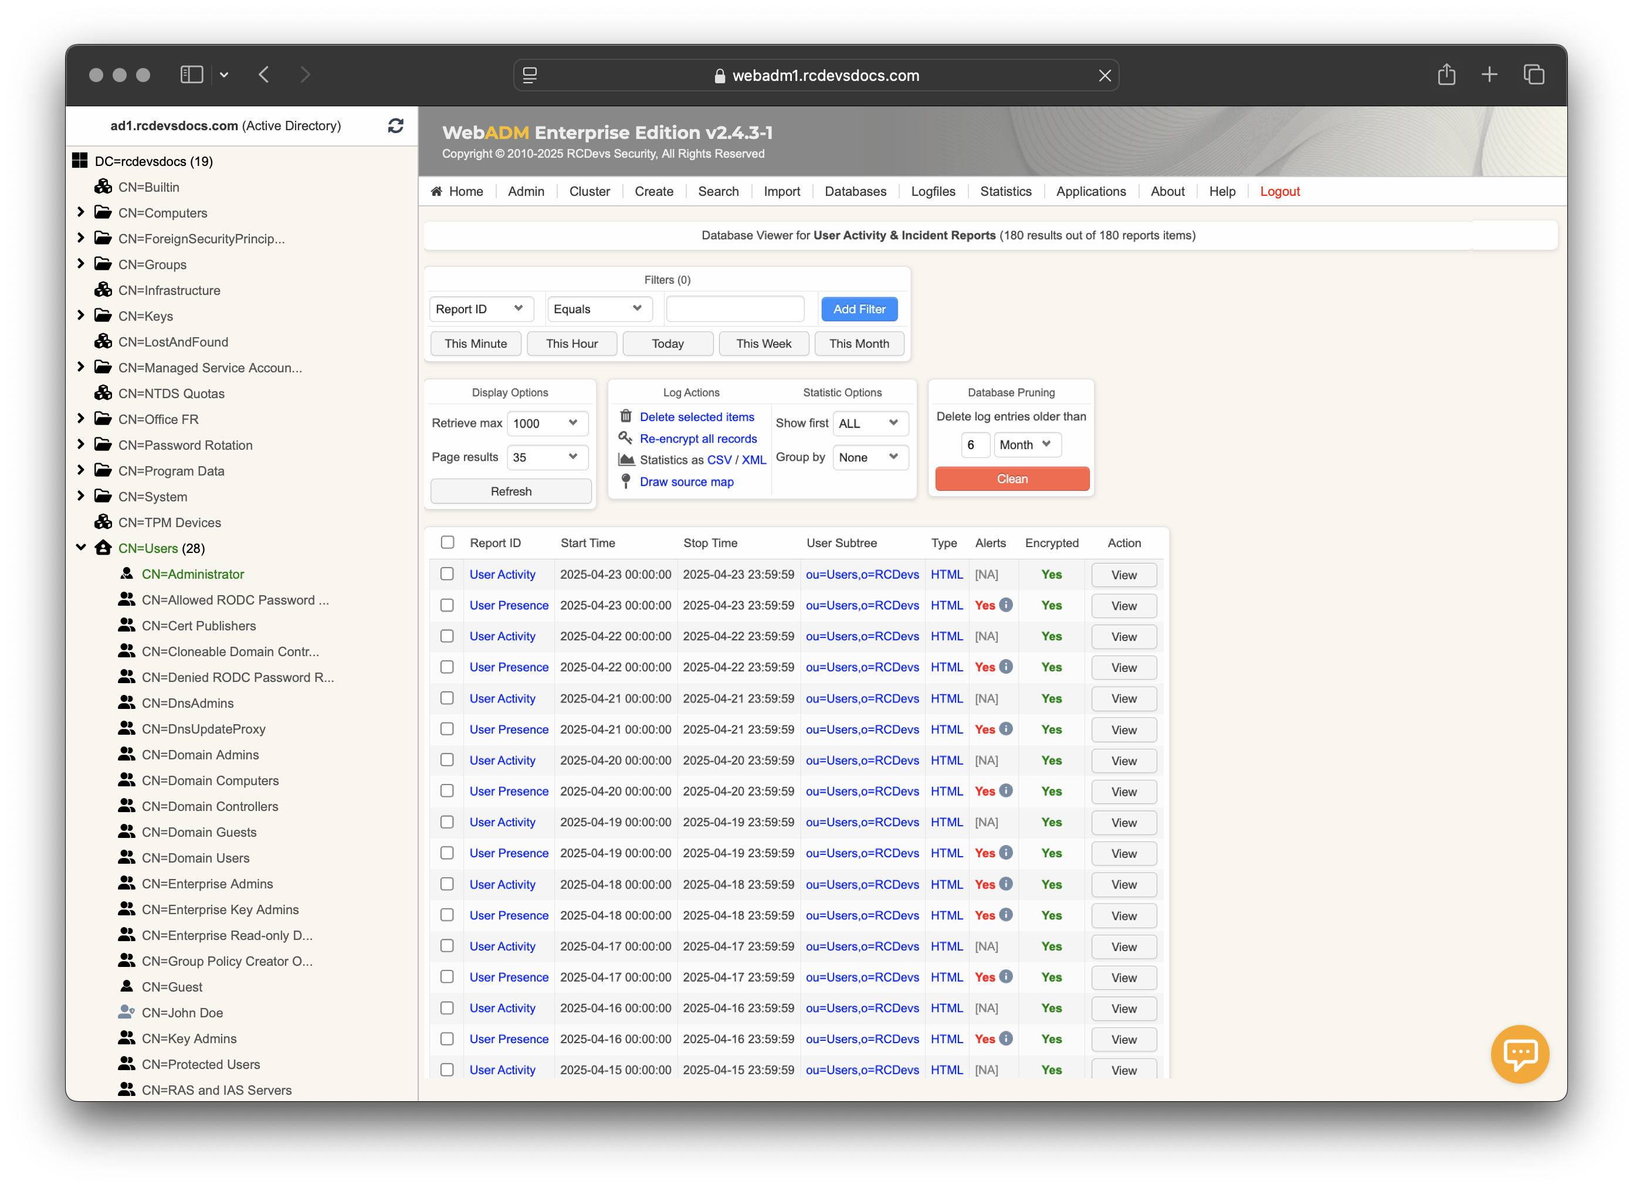Screen dimensions: 1633x1188
Task: Click the chart icon beside Statistics as
Action: 626,459
